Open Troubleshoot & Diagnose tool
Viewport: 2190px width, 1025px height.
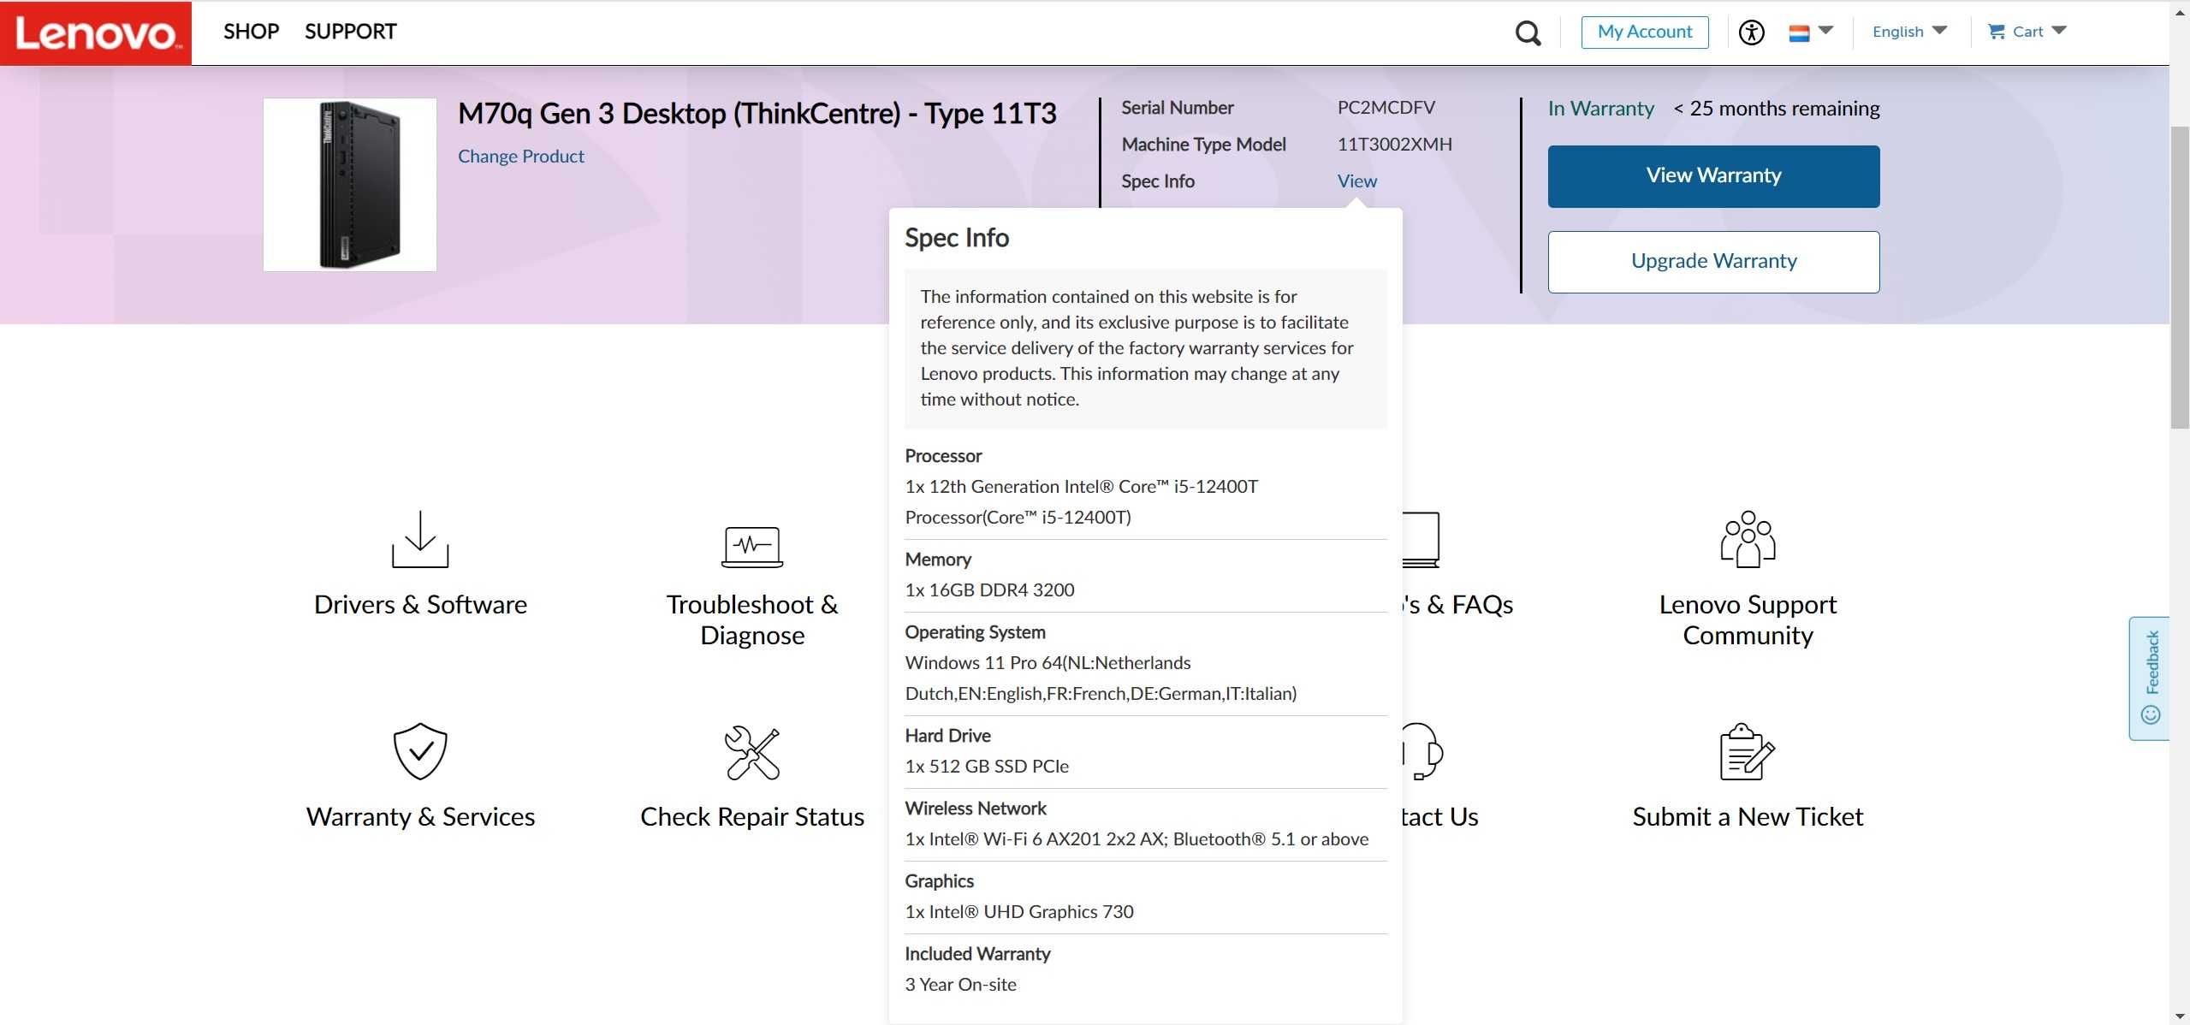pos(751,578)
